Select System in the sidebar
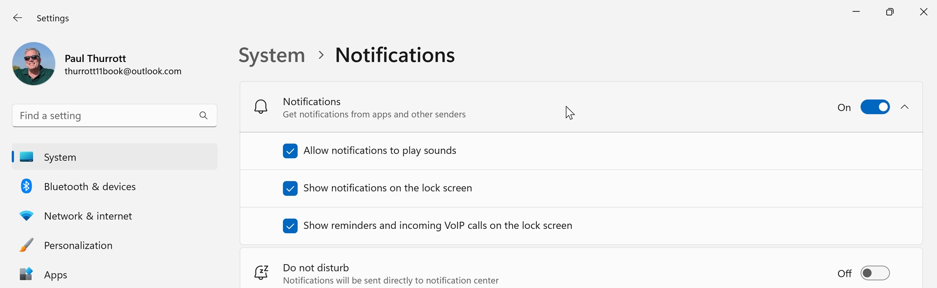The height and width of the screenshot is (288, 937). tap(60, 157)
